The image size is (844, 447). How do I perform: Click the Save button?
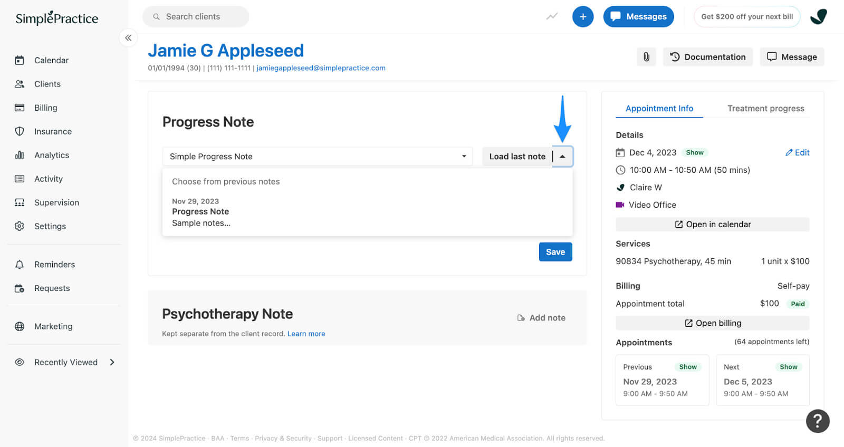pos(555,252)
